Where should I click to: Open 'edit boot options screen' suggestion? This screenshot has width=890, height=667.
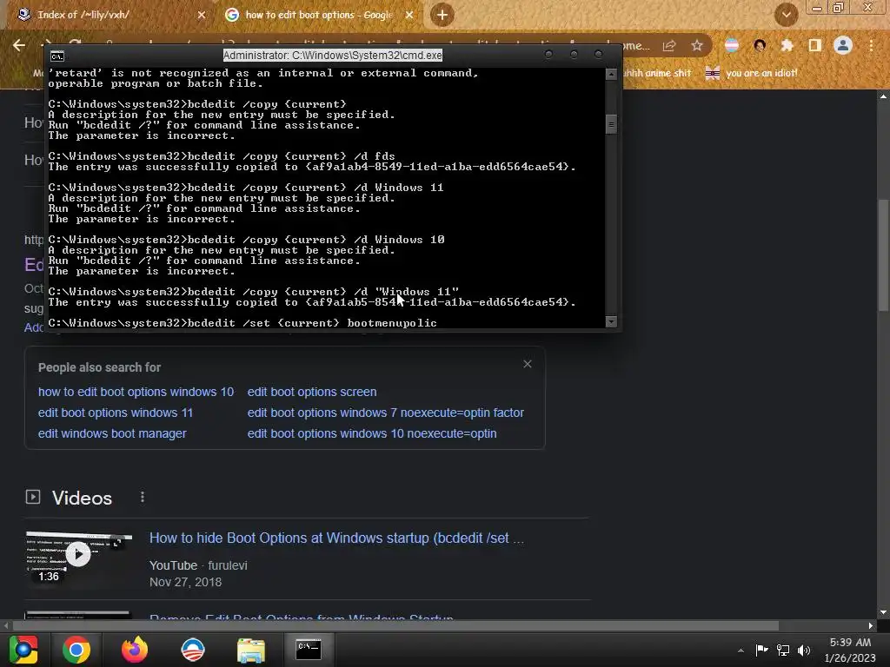(x=312, y=392)
